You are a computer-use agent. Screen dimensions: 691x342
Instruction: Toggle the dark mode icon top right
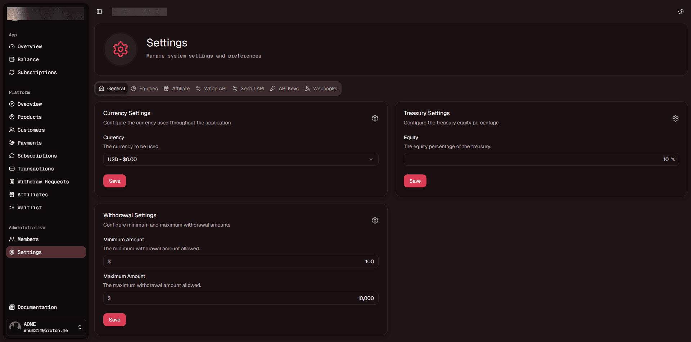click(x=681, y=11)
